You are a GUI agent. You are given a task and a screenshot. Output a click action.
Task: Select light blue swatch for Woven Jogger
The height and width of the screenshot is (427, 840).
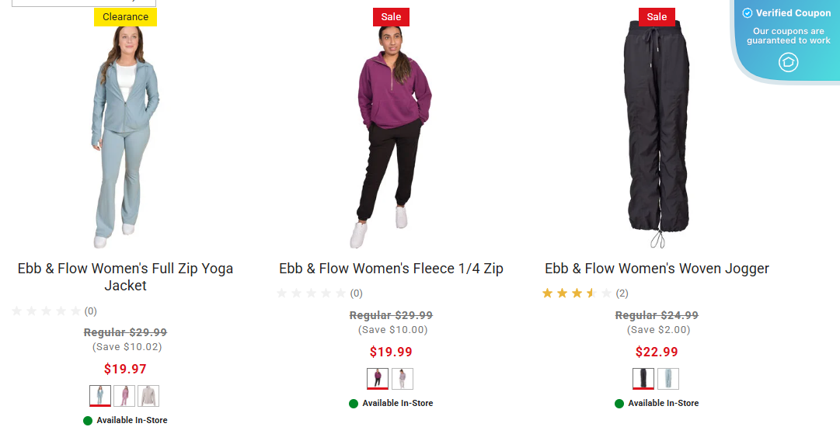pos(668,379)
